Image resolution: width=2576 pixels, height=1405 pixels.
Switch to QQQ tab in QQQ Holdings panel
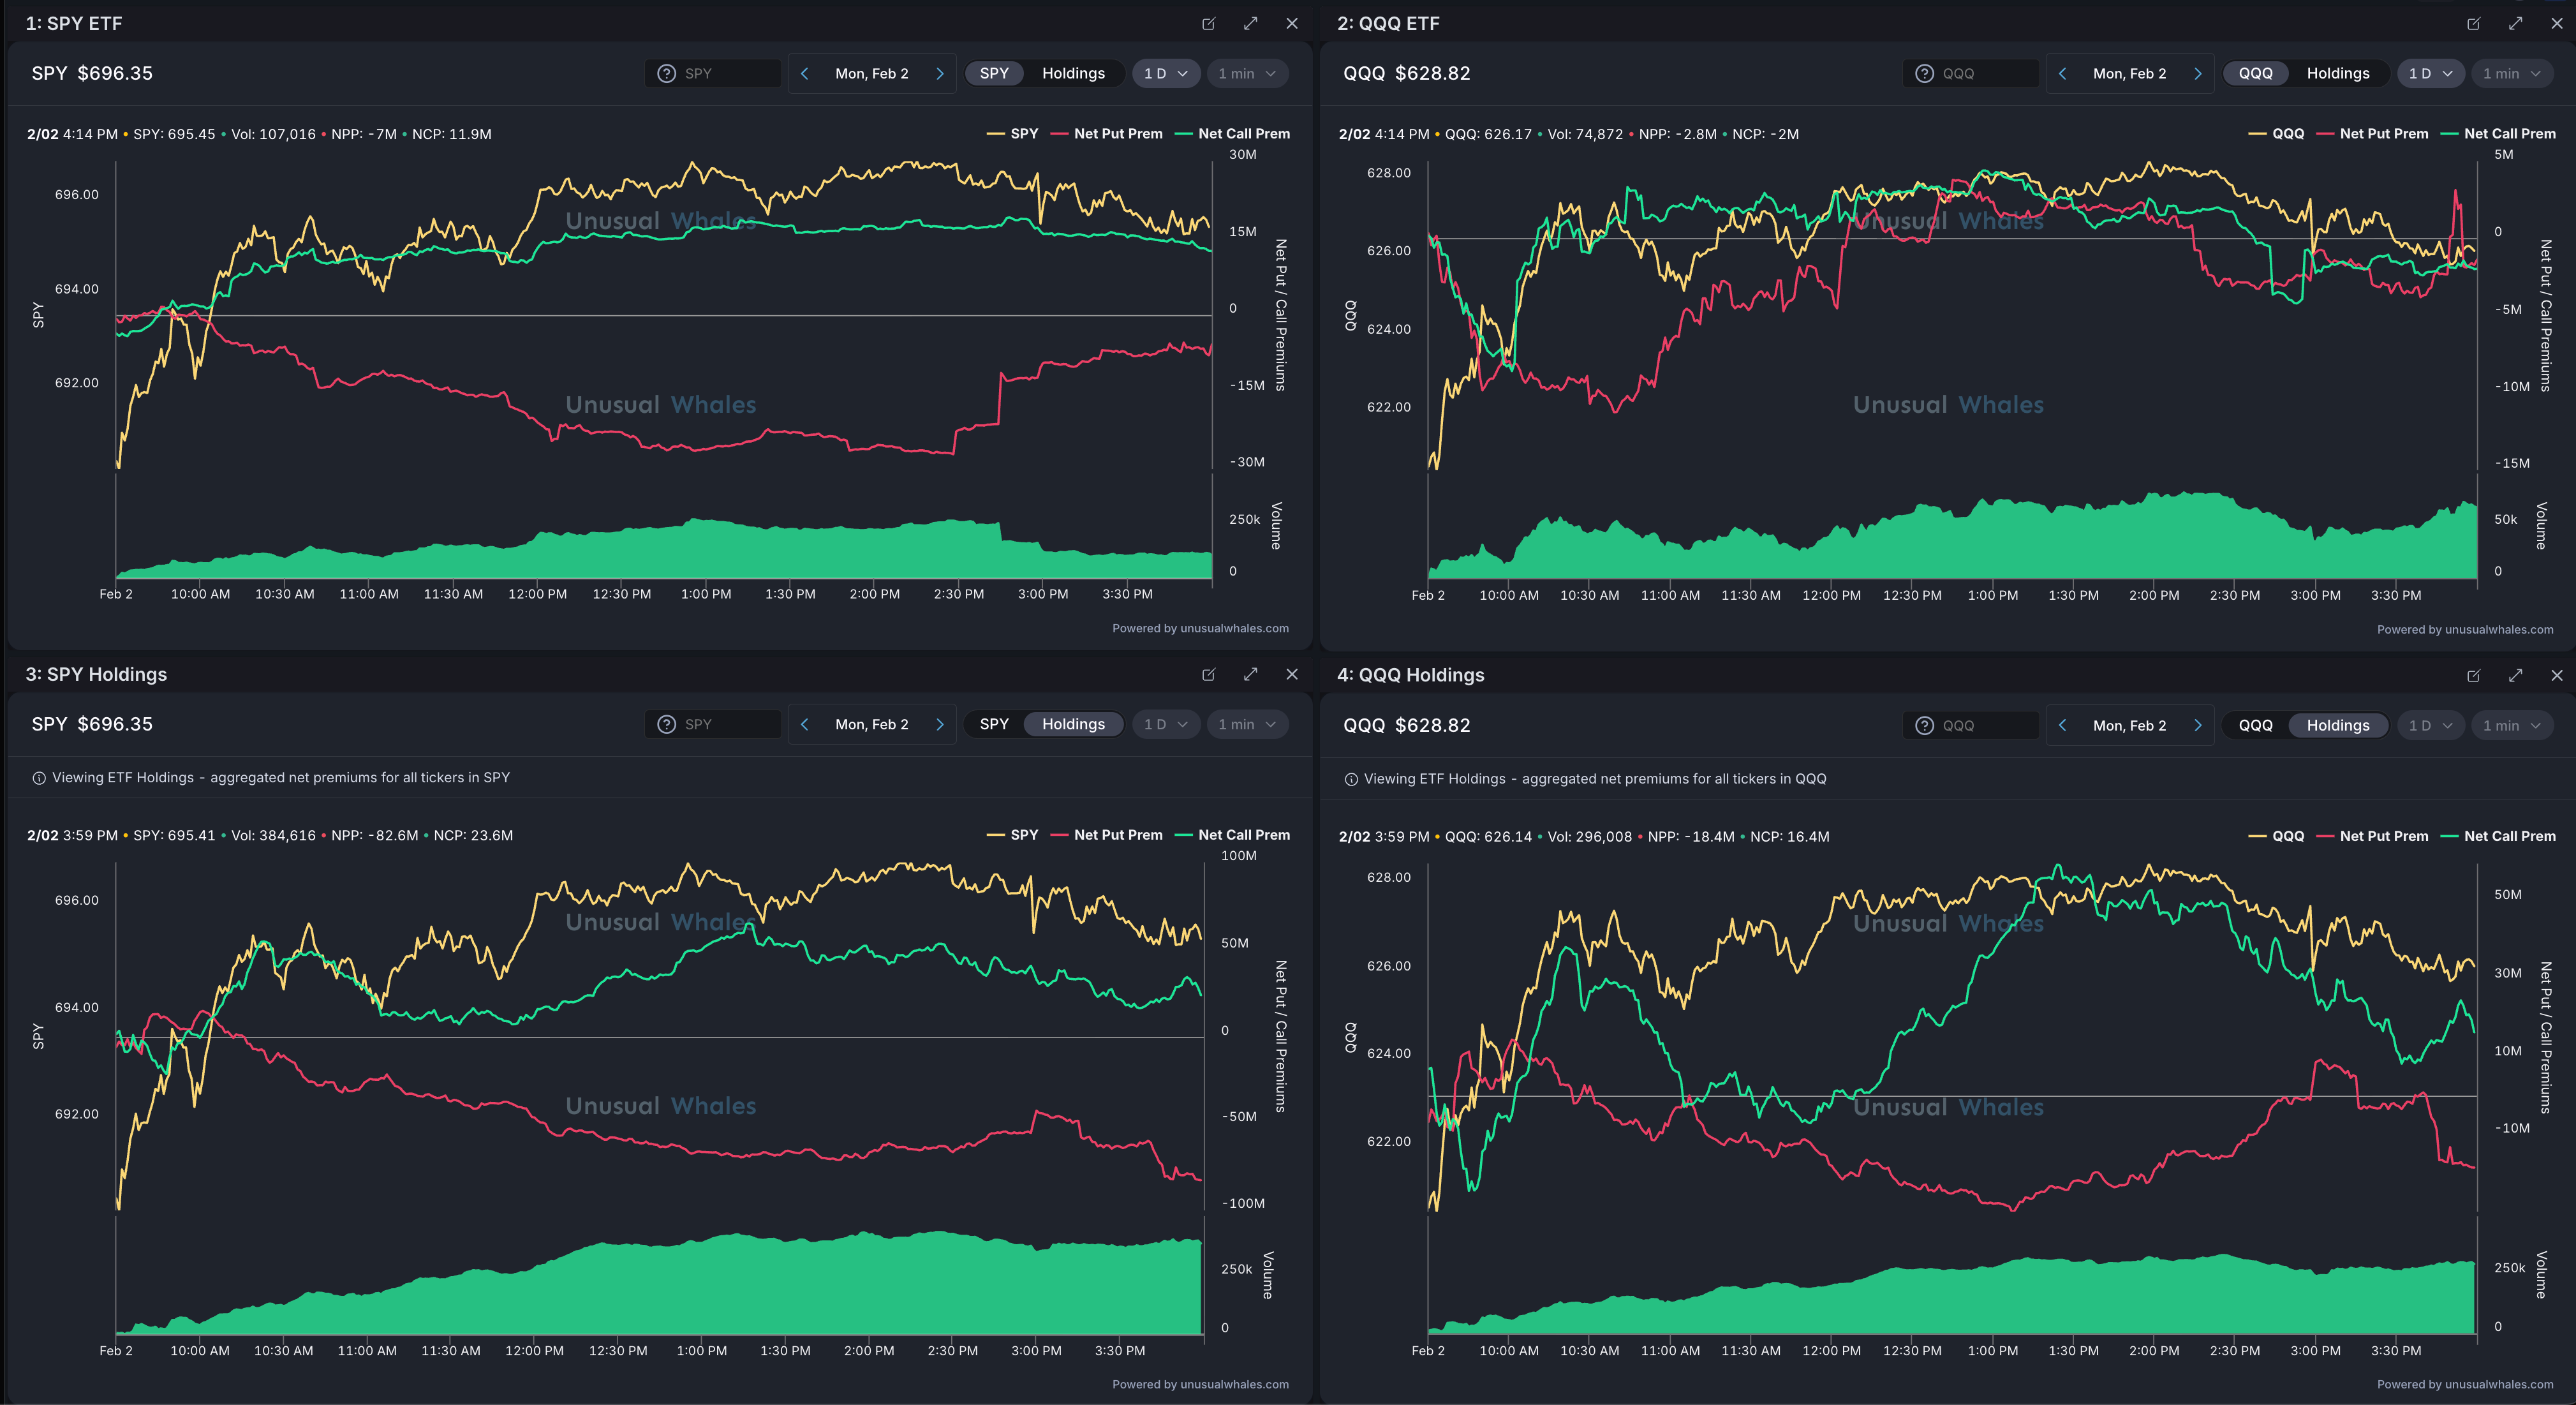[2255, 726]
